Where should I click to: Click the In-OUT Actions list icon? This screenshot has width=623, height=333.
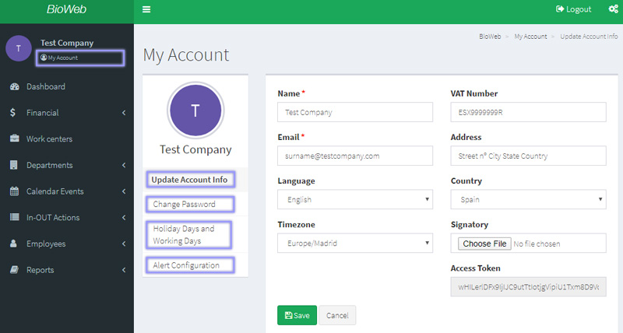click(14, 218)
